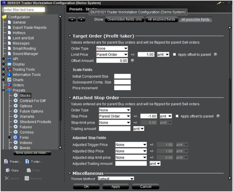Click the Information Tools info icon

[9, 74]
